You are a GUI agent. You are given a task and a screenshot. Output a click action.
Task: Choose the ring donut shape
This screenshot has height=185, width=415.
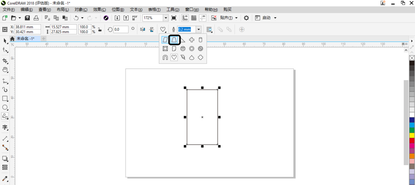pos(192,49)
